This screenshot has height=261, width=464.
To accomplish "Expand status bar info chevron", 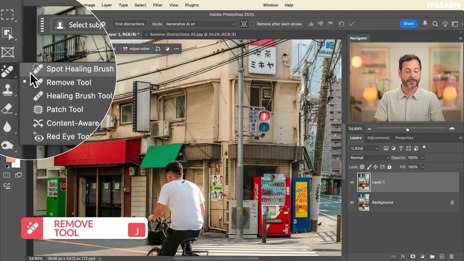I will (x=100, y=258).
